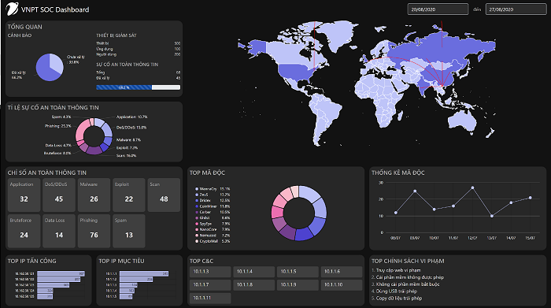
Task: Click C&C address 10.1.1.11
Action: [x=210, y=298]
